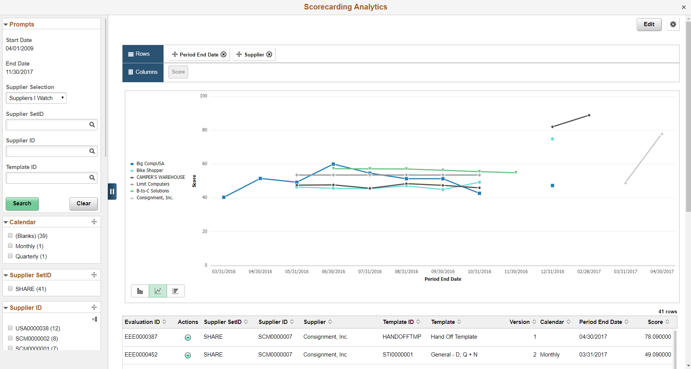Collapse the Calendar section
691x369 pixels.
(6, 222)
